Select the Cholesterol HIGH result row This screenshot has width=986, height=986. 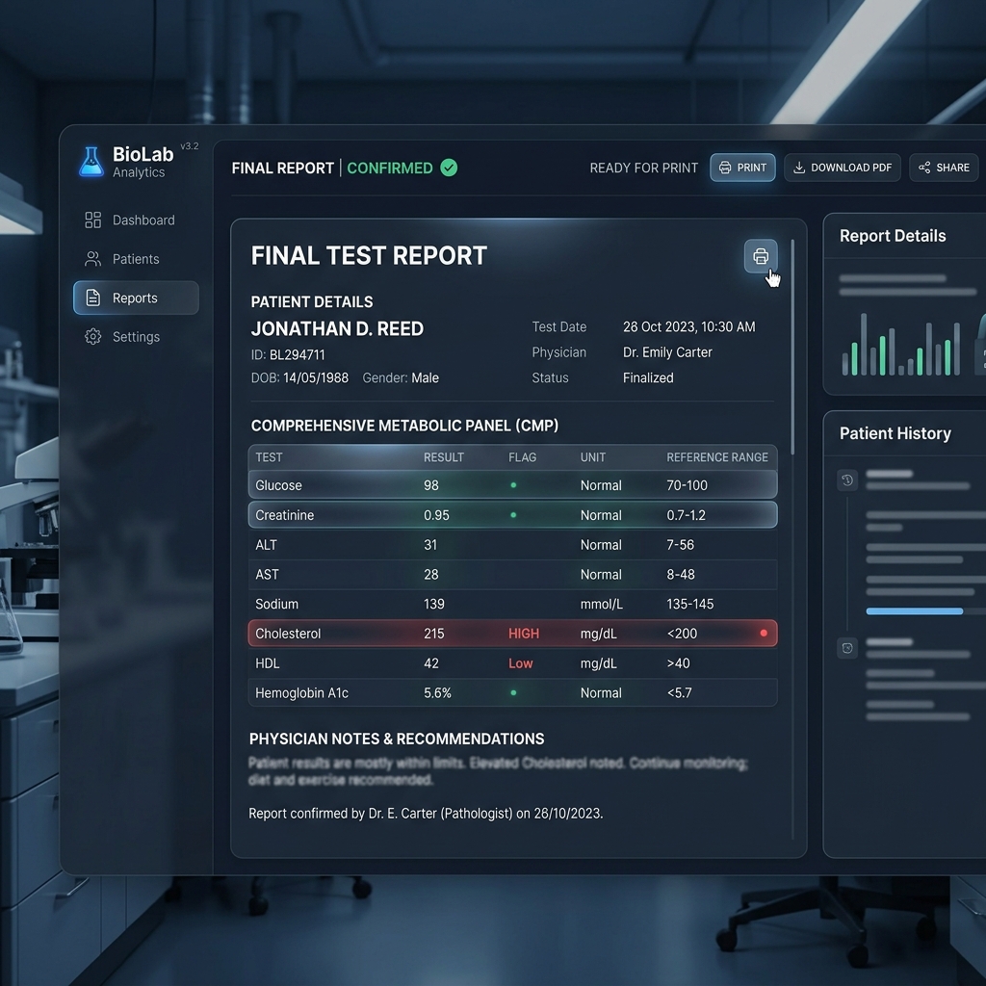[x=513, y=634]
